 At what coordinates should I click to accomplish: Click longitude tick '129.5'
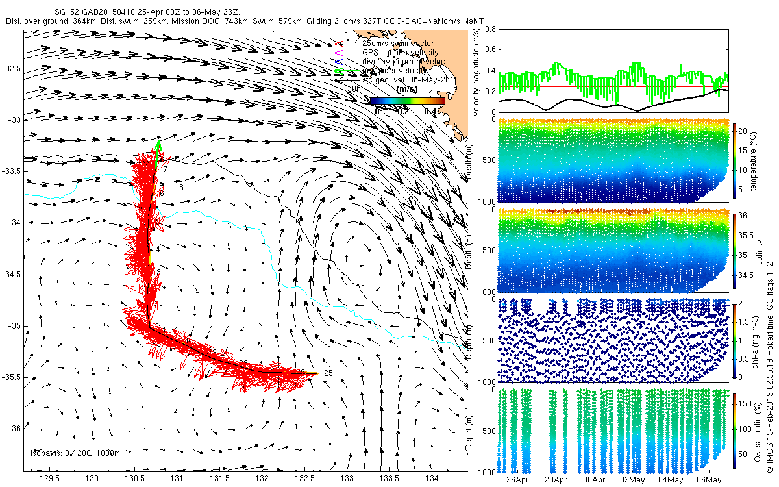point(49,479)
